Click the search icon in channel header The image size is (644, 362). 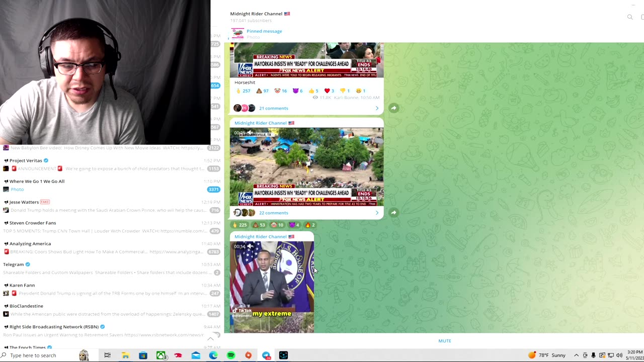(x=630, y=17)
